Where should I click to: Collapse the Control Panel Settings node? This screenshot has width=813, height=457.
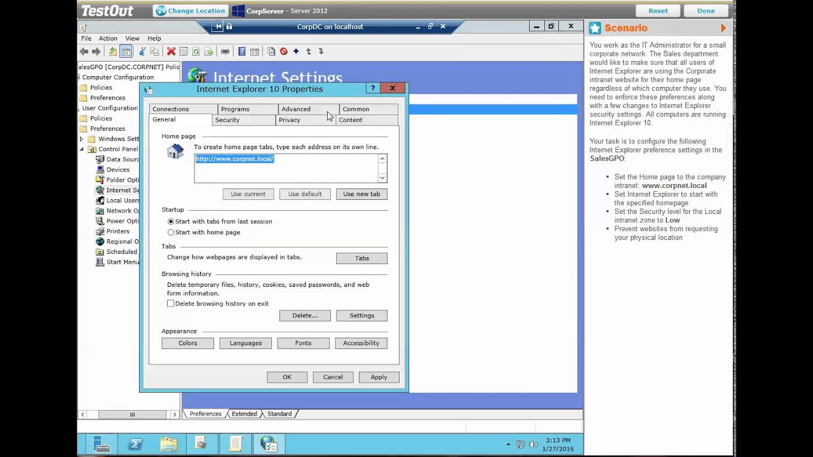click(81, 149)
